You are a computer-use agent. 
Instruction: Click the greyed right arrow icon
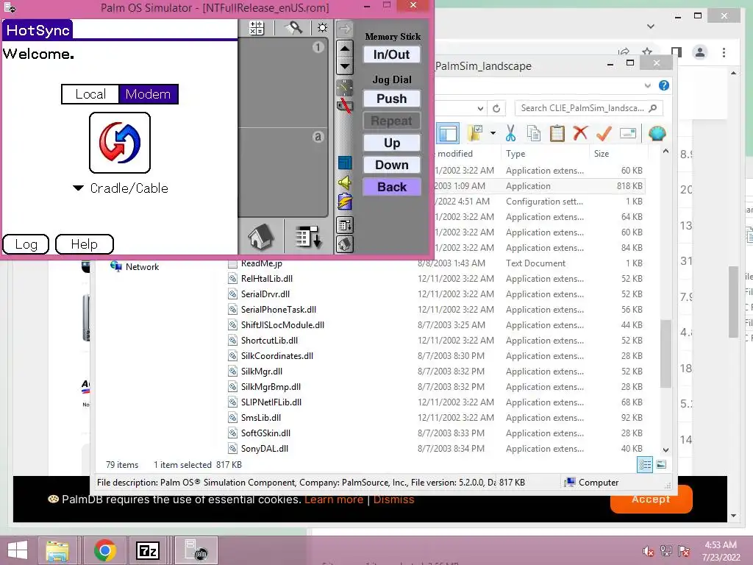(344, 29)
